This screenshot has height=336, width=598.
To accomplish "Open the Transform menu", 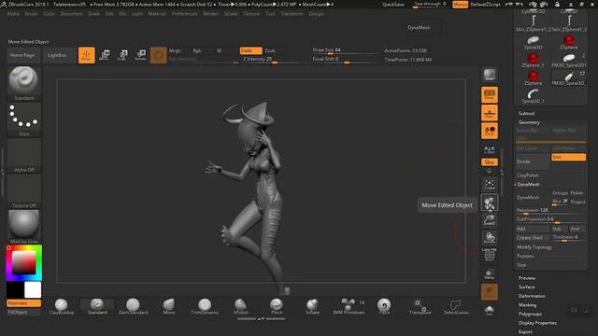I will point(292,14).
